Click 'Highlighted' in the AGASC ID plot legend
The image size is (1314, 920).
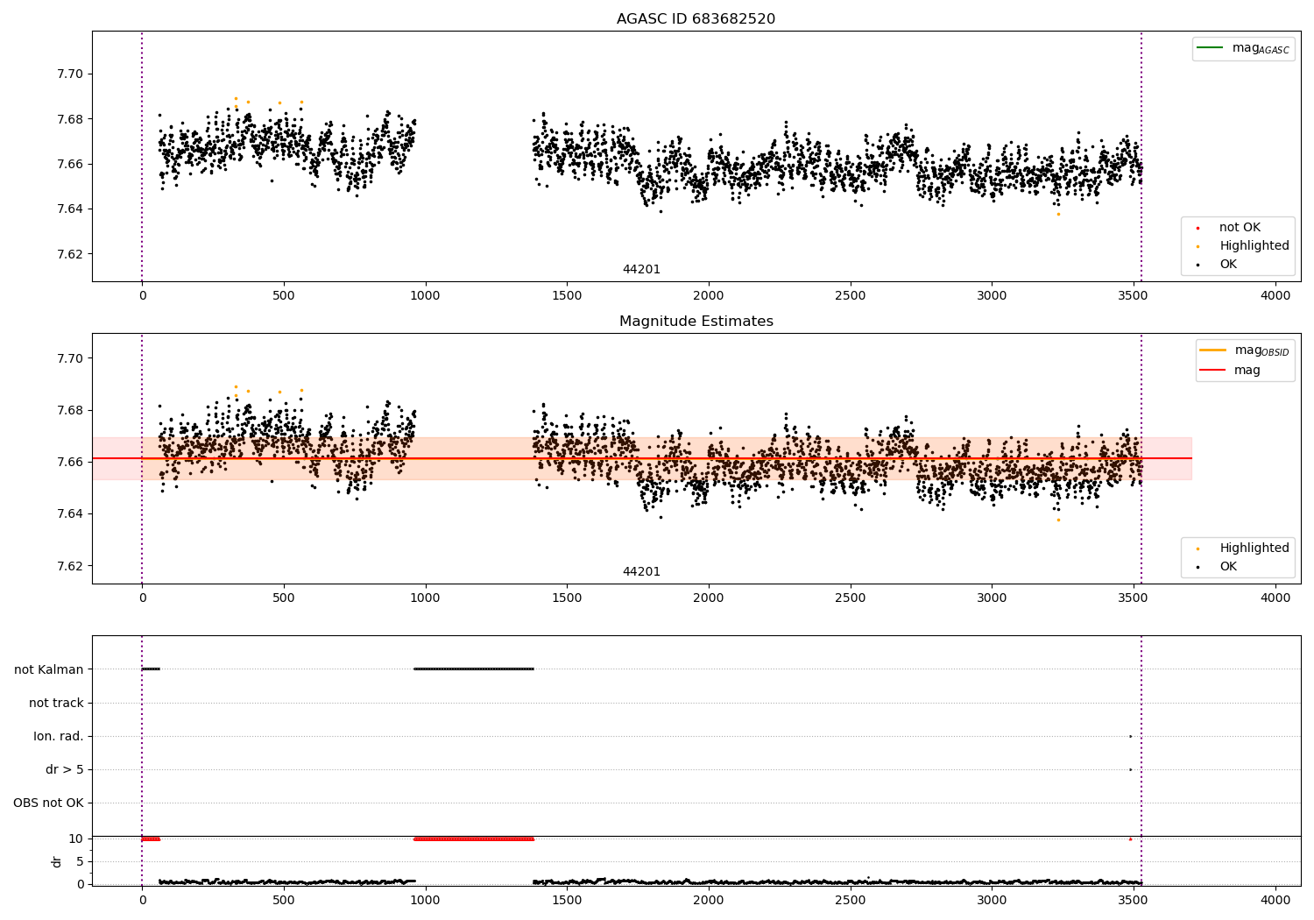(1254, 246)
